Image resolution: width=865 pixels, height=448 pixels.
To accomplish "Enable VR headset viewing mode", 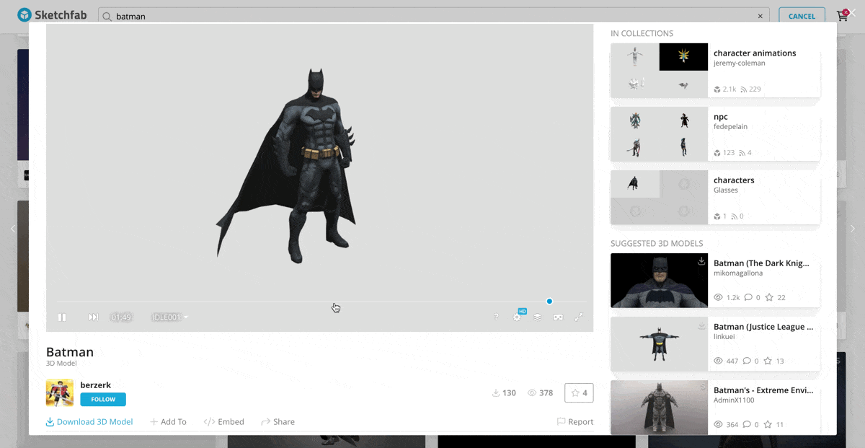I will (557, 317).
